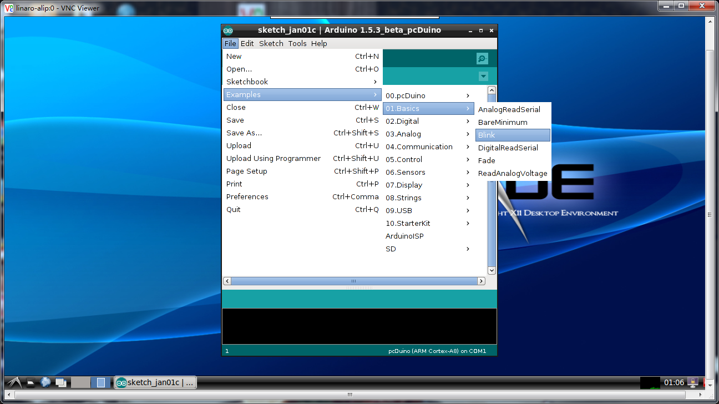Switch to second workspace in pager
This screenshot has height=404, width=719.
[x=100, y=382]
